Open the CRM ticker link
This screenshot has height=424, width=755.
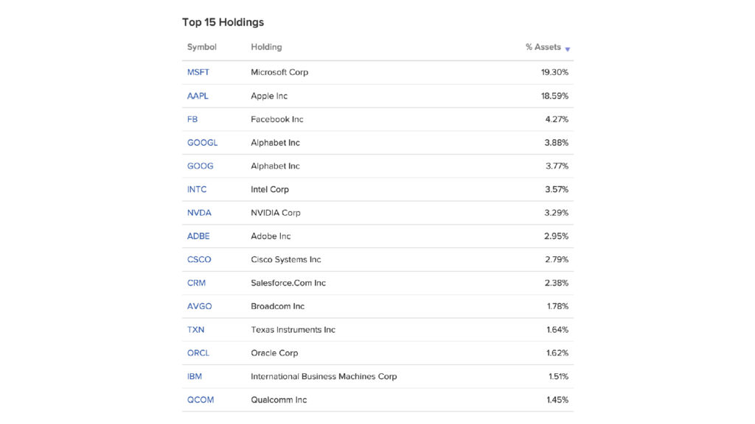point(196,283)
